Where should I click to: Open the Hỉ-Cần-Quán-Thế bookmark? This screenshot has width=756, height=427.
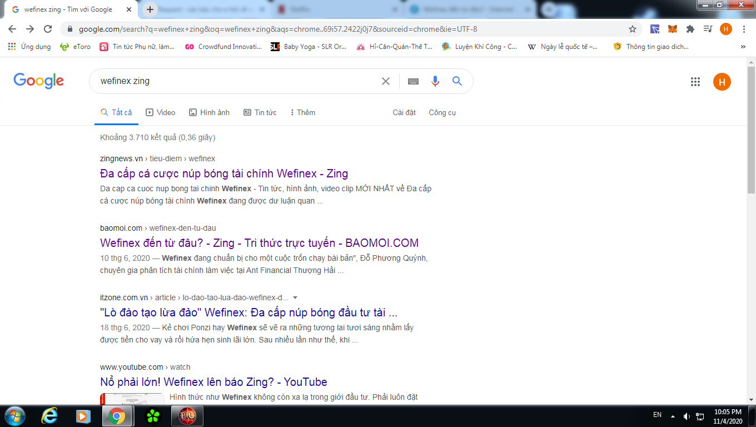pos(395,47)
